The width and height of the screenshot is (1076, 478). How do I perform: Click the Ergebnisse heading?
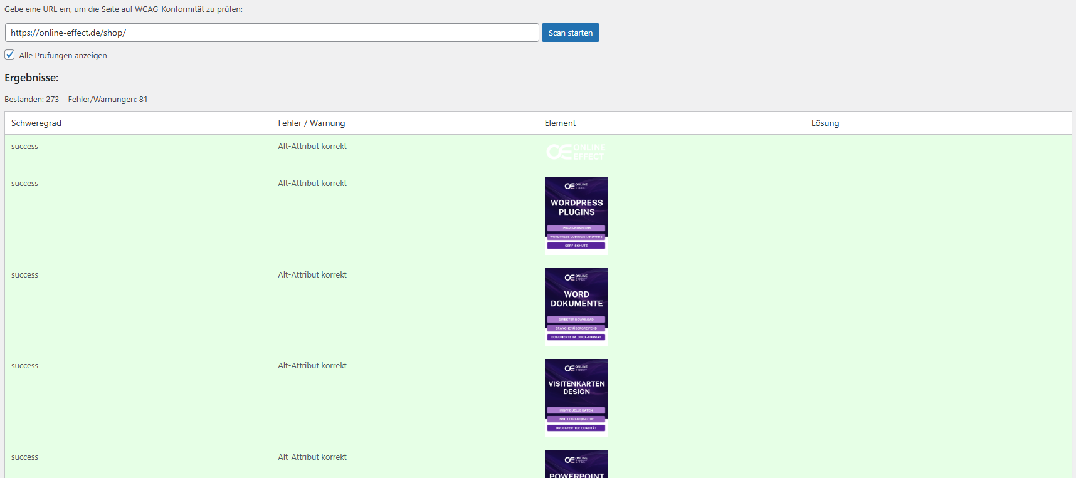point(31,78)
